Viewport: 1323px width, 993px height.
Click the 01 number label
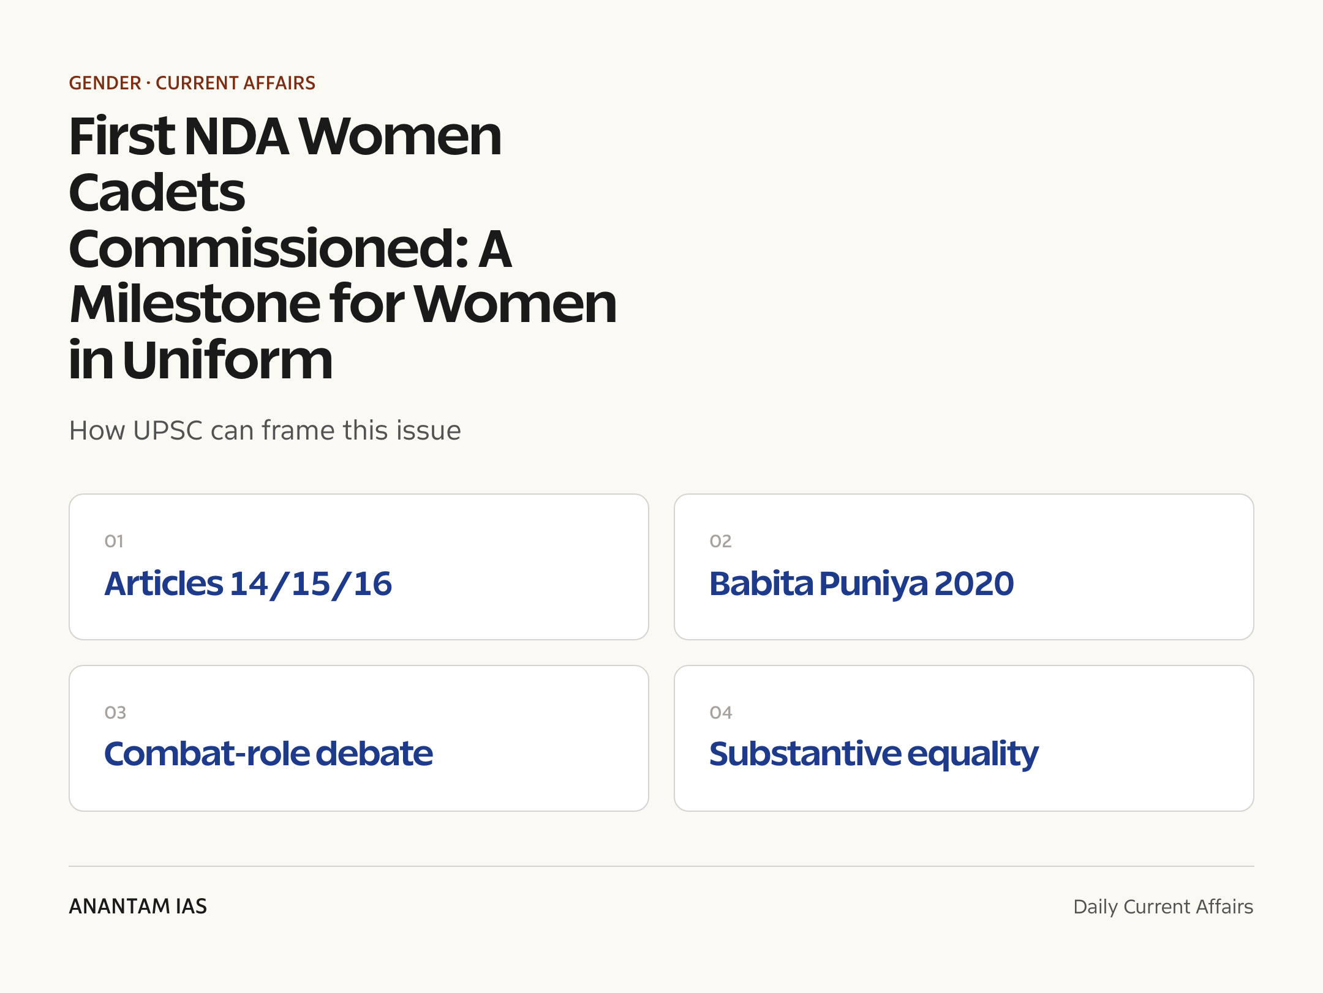[x=114, y=541]
